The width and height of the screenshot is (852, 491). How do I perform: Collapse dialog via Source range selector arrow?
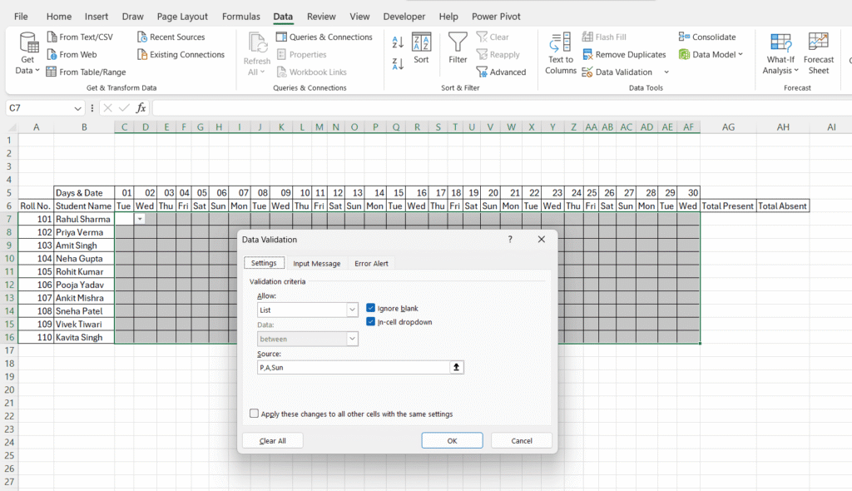coord(457,368)
